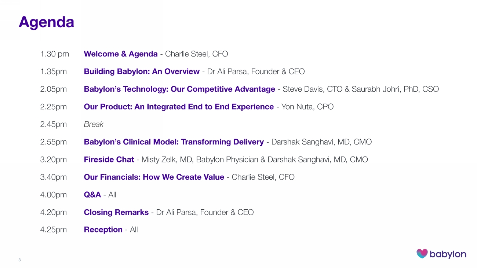Click the 1.30 pm time label

(x=55, y=54)
